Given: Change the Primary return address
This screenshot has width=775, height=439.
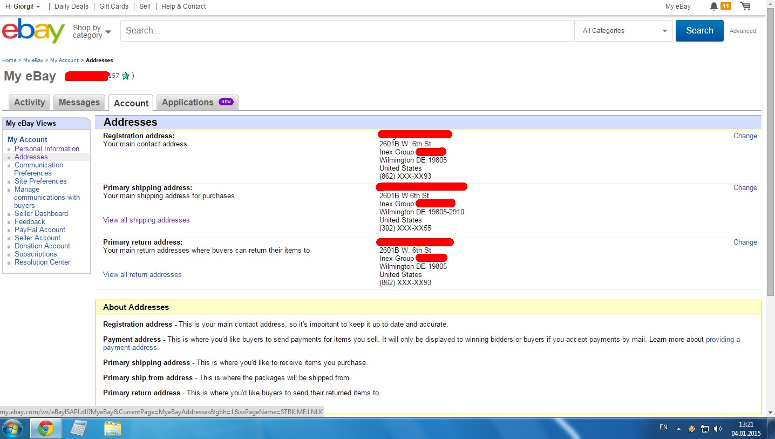Looking at the screenshot, I should [x=745, y=242].
